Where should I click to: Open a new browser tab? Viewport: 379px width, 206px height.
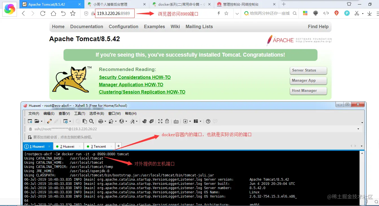(x=284, y=4)
